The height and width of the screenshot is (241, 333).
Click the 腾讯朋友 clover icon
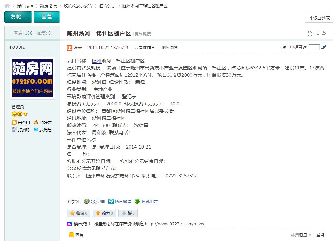(x=138, y=201)
